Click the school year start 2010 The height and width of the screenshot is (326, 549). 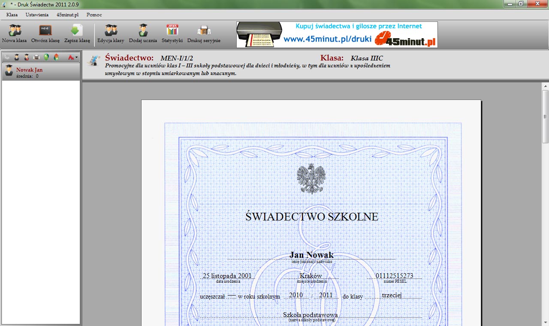point(296,295)
